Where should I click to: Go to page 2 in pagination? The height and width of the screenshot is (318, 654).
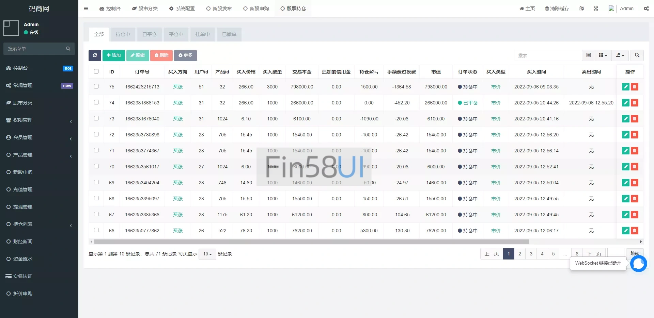click(x=519, y=254)
